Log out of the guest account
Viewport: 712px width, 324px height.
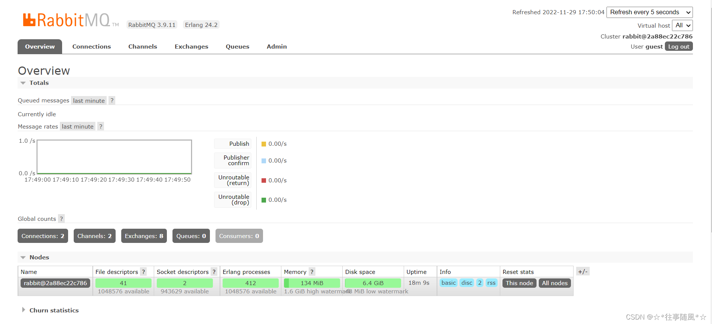coord(679,47)
